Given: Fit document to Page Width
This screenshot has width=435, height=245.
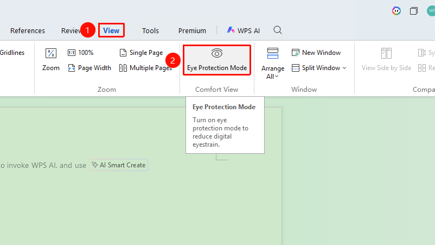Looking at the screenshot, I should [x=89, y=68].
